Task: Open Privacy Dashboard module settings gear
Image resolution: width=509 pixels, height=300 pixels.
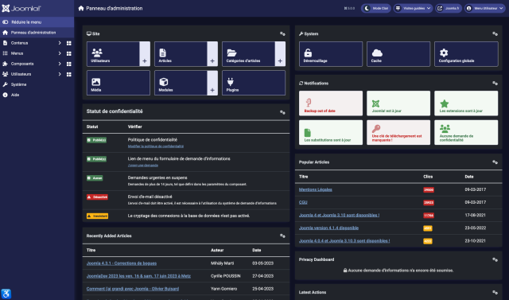Action: point(495,259)
